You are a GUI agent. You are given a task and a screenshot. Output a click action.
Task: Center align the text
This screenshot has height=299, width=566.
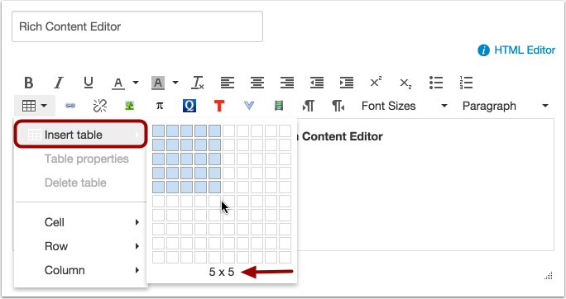click(257, 83)
